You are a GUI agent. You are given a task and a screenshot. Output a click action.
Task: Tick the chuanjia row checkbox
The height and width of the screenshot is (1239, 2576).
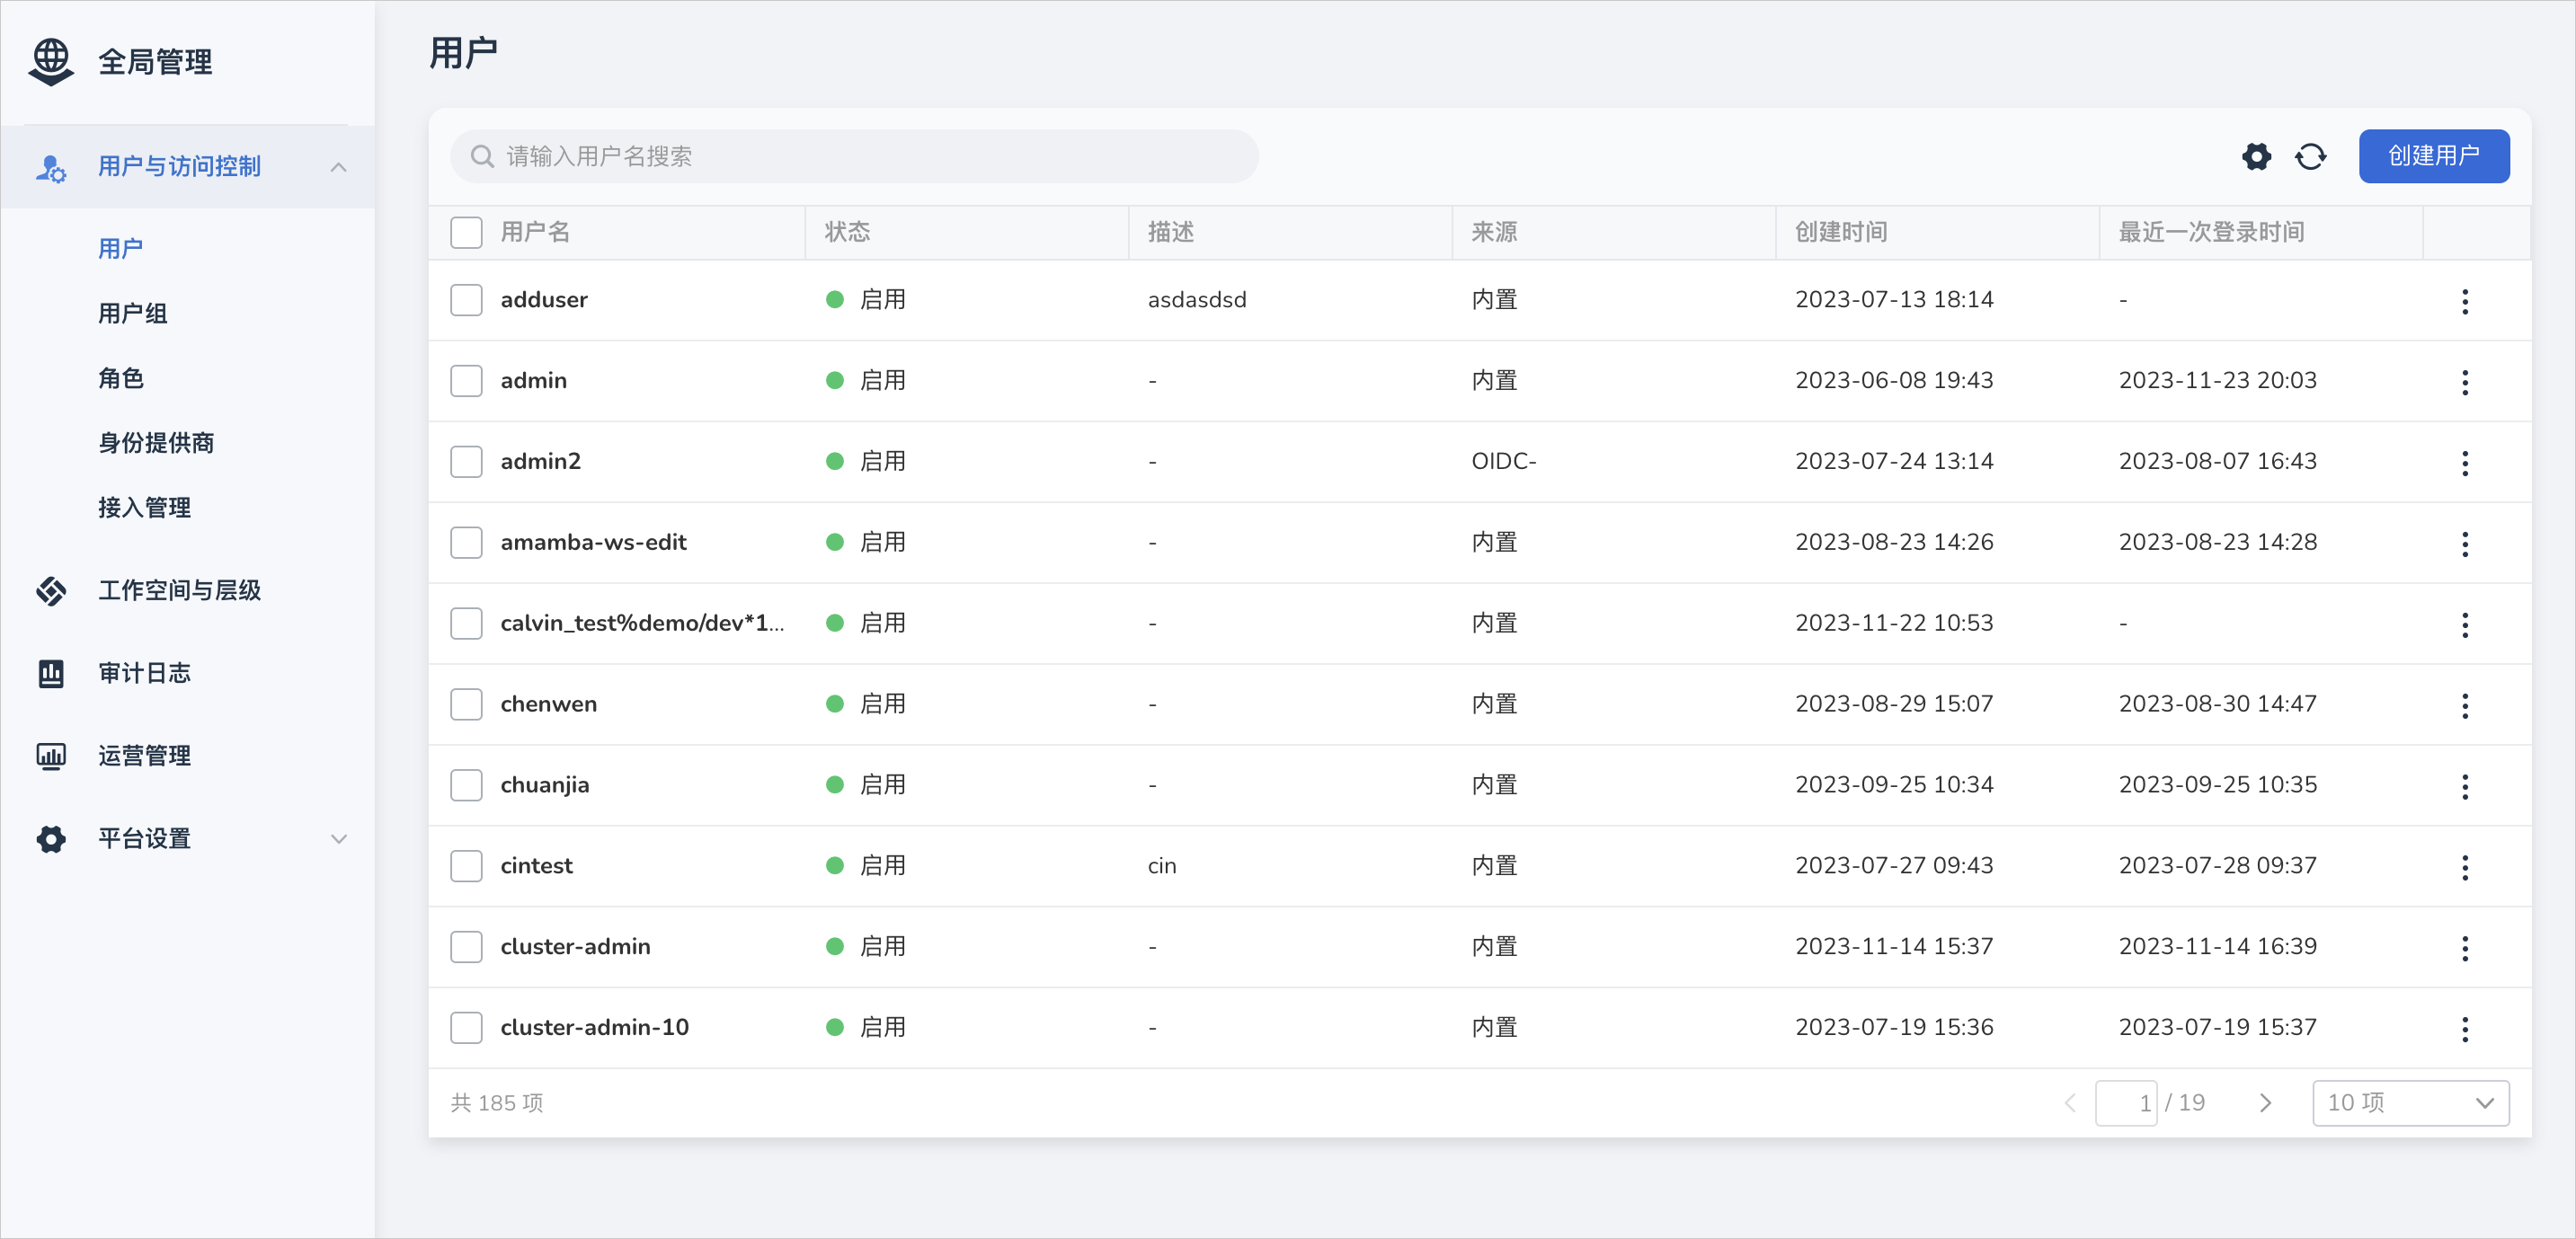tap(466, 786)
